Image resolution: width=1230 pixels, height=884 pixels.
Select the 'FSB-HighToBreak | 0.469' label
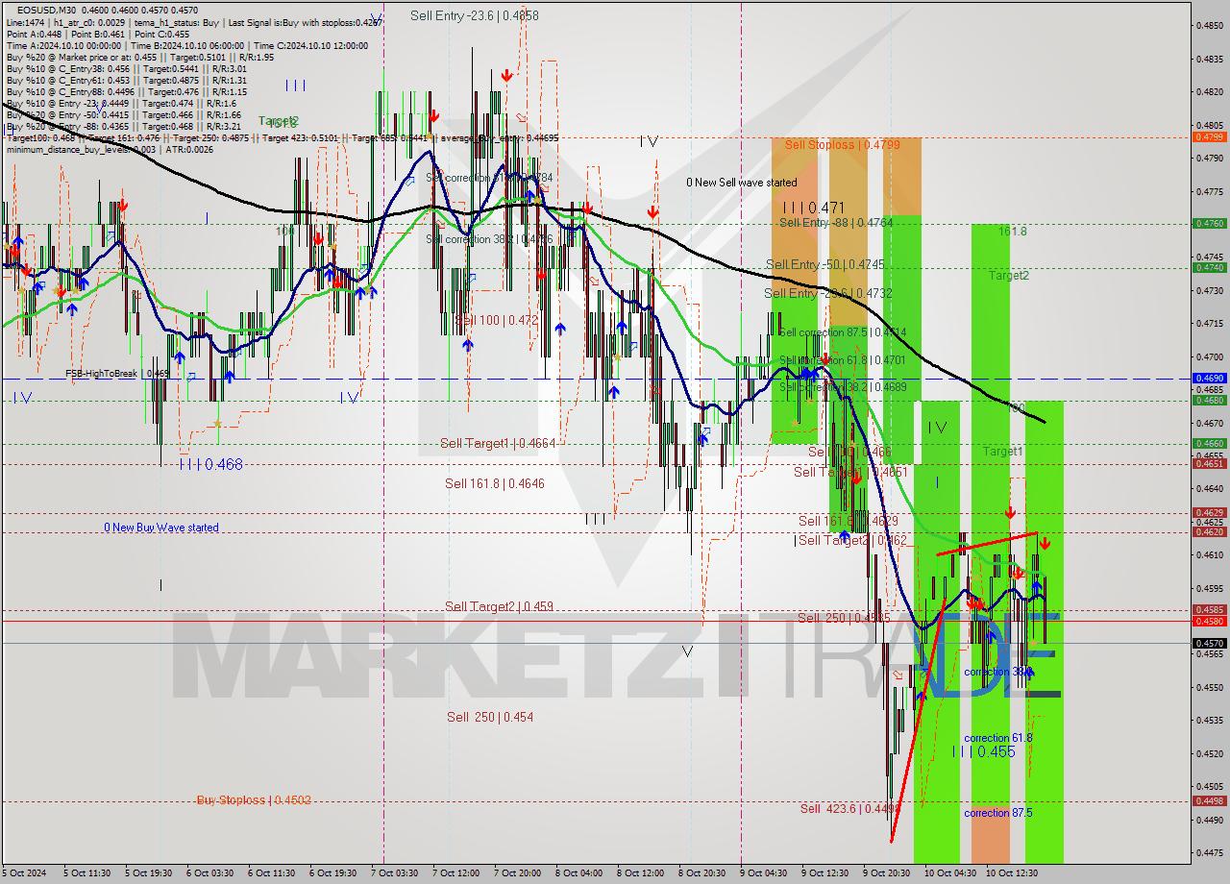[117, 373]
